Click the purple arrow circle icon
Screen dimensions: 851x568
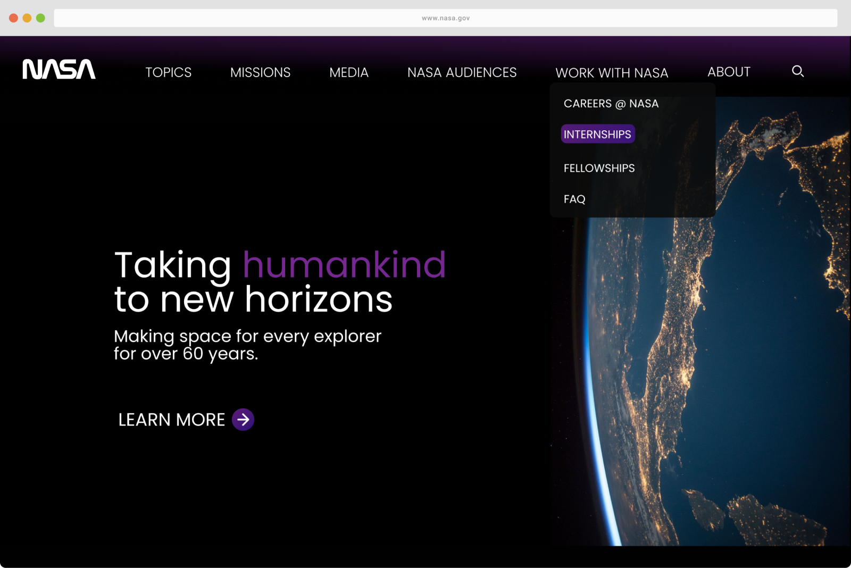point(243,420)
